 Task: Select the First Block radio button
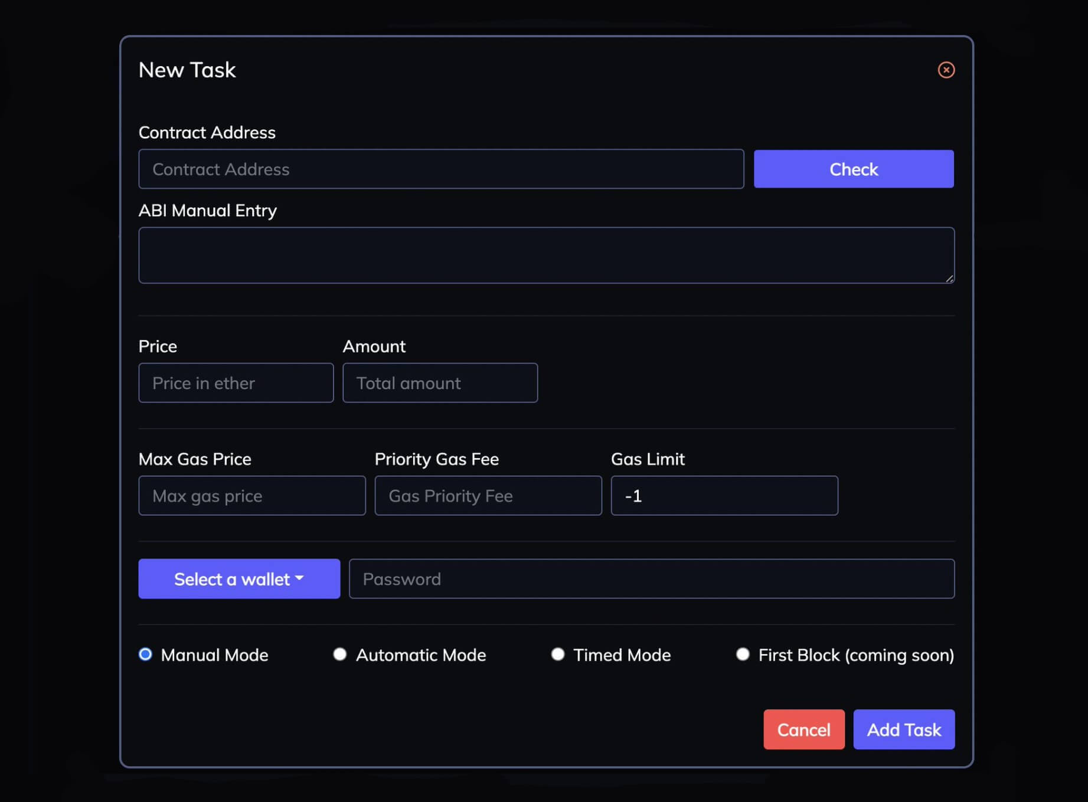[743, 654]
